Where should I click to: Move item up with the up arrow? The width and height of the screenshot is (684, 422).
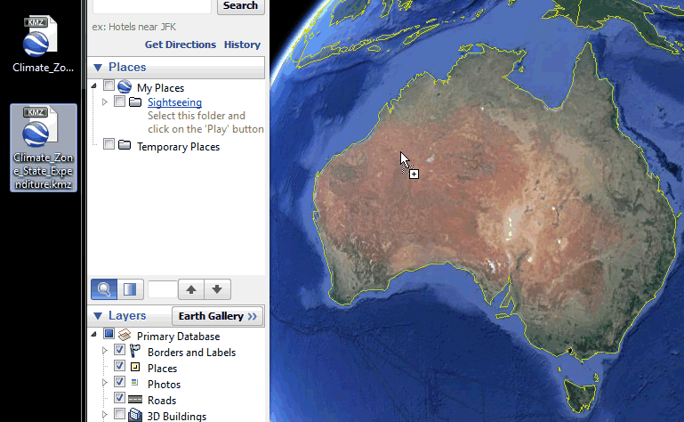190,289
